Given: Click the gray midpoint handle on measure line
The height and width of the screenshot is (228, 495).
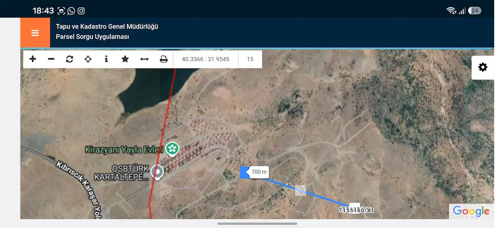Looking at the screenshot, I should pos(301,190).
